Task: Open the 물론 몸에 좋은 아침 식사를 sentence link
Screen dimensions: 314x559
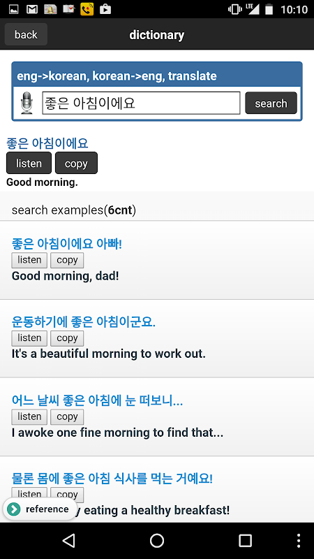Action: tap(112, 478)
